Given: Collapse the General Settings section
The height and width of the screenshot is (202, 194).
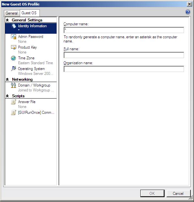Looking at the screenshot, I should pos(7,20).
